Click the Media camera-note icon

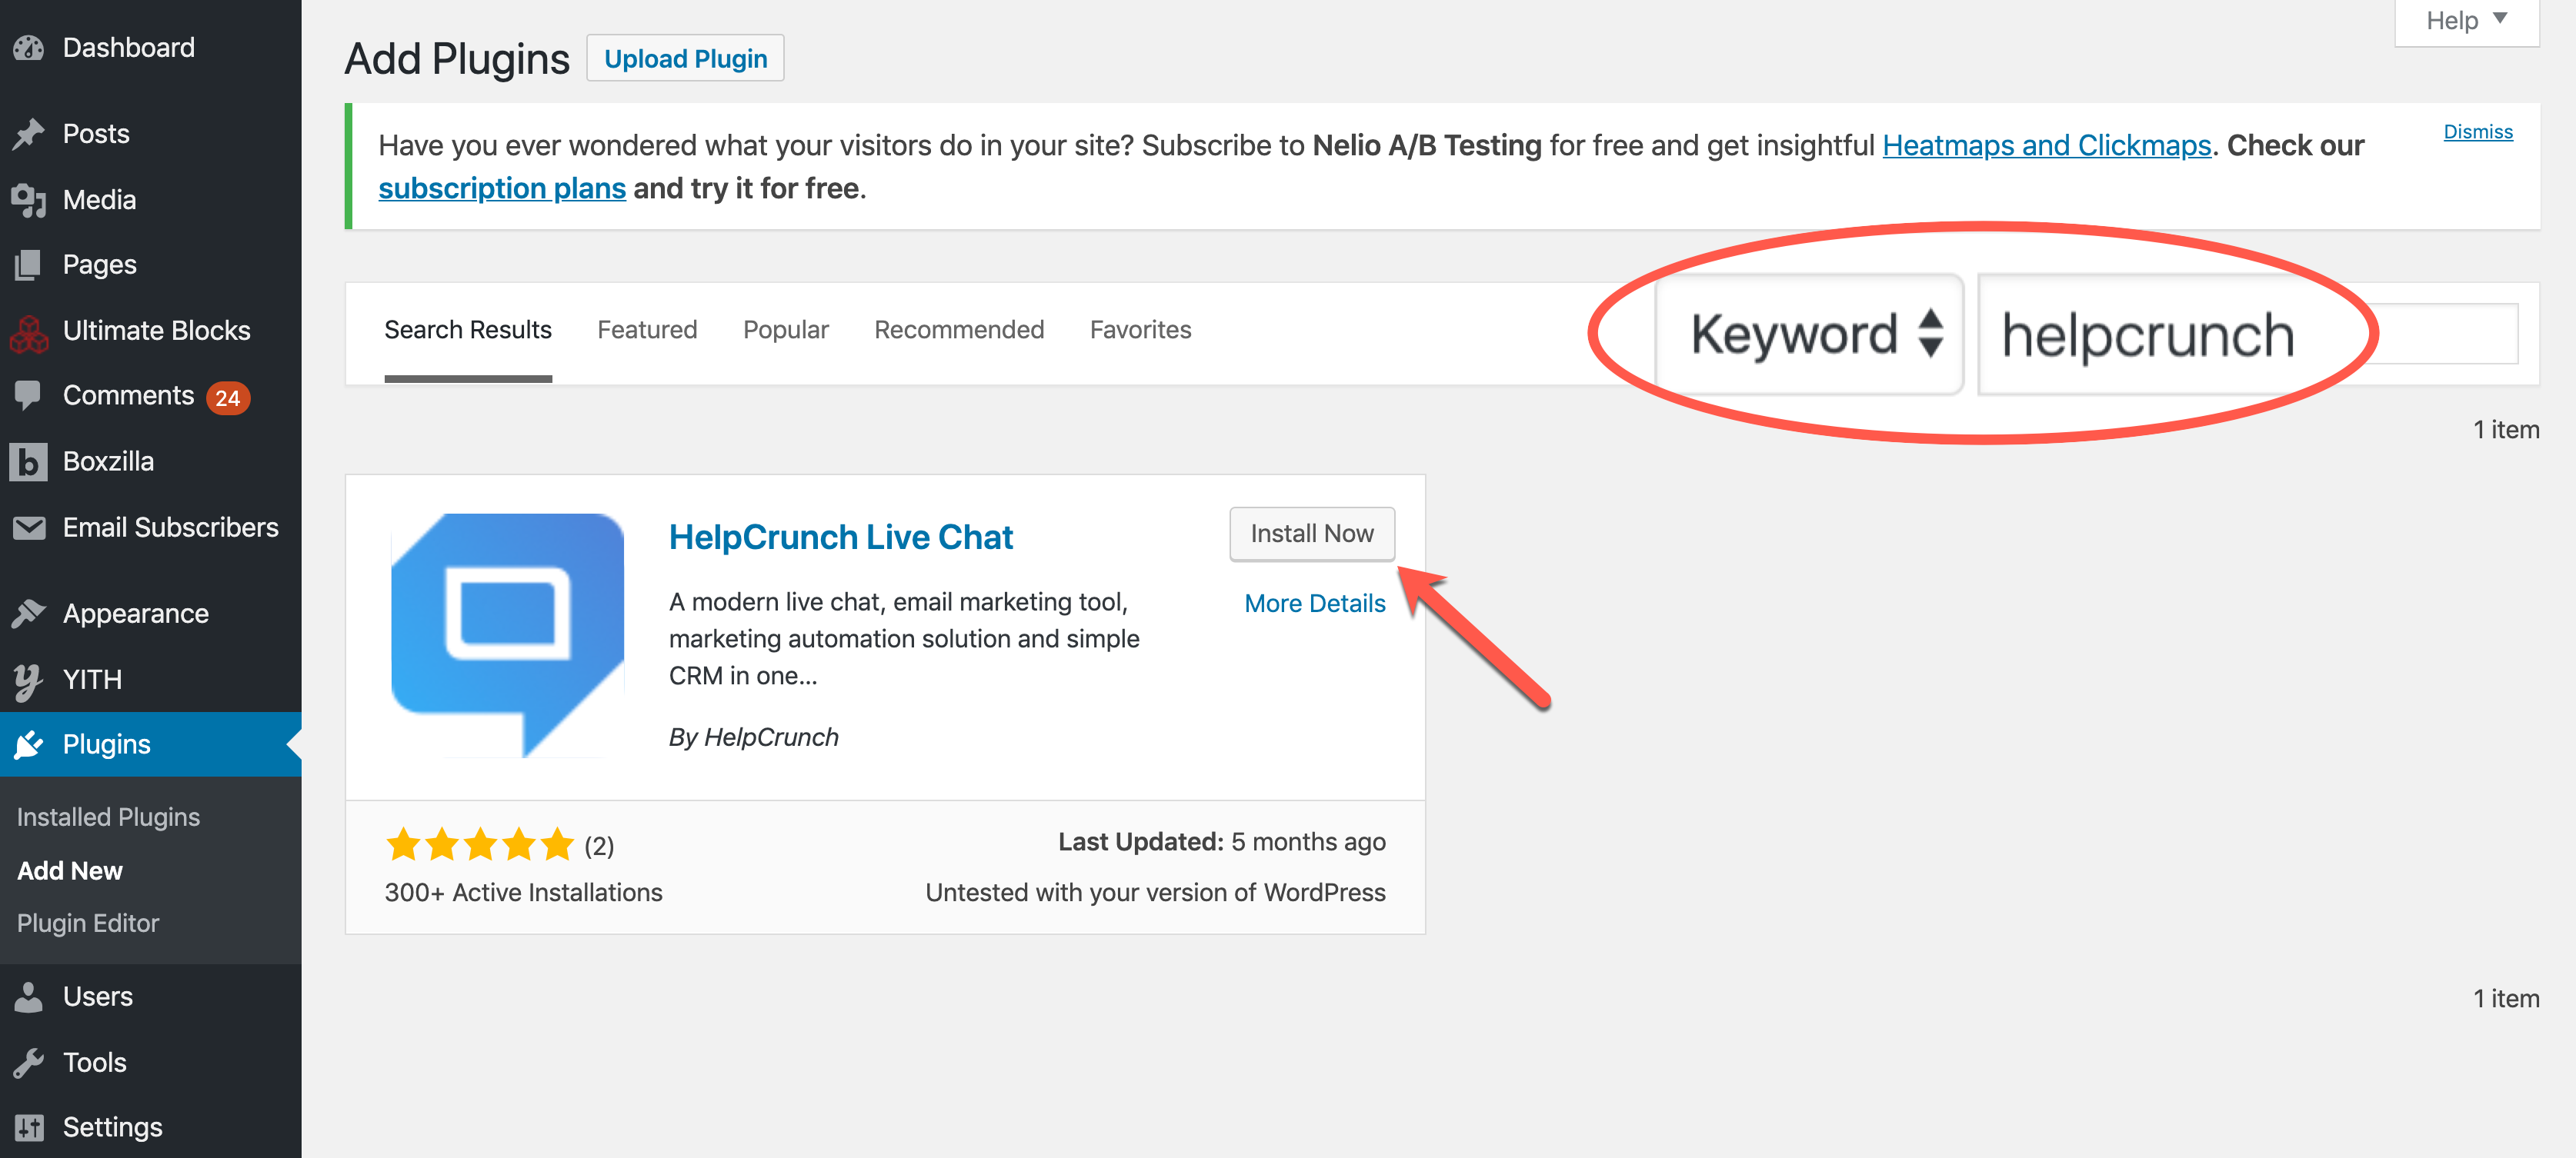click(29, 200)
